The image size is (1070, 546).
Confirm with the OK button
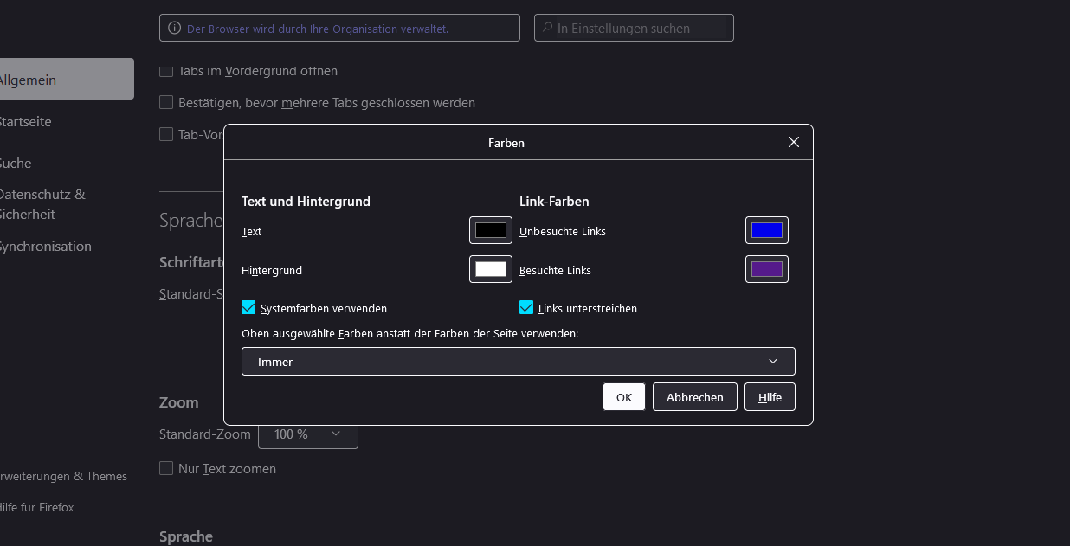tap(623, 397)
